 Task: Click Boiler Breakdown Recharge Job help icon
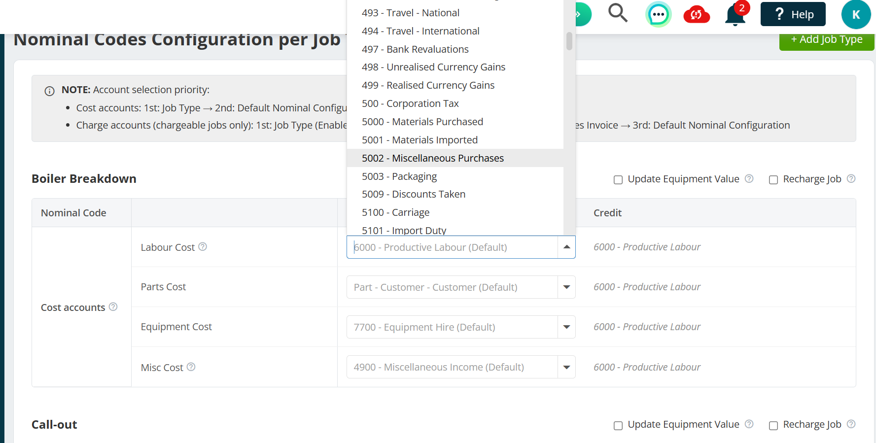pos(851,178)
